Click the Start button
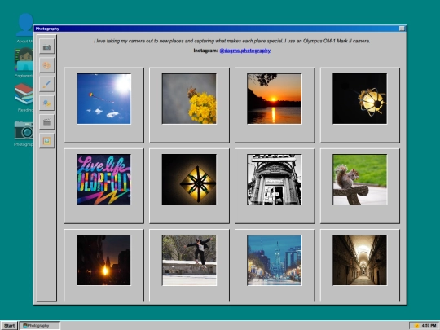440x330 pixels. point(9,325)
